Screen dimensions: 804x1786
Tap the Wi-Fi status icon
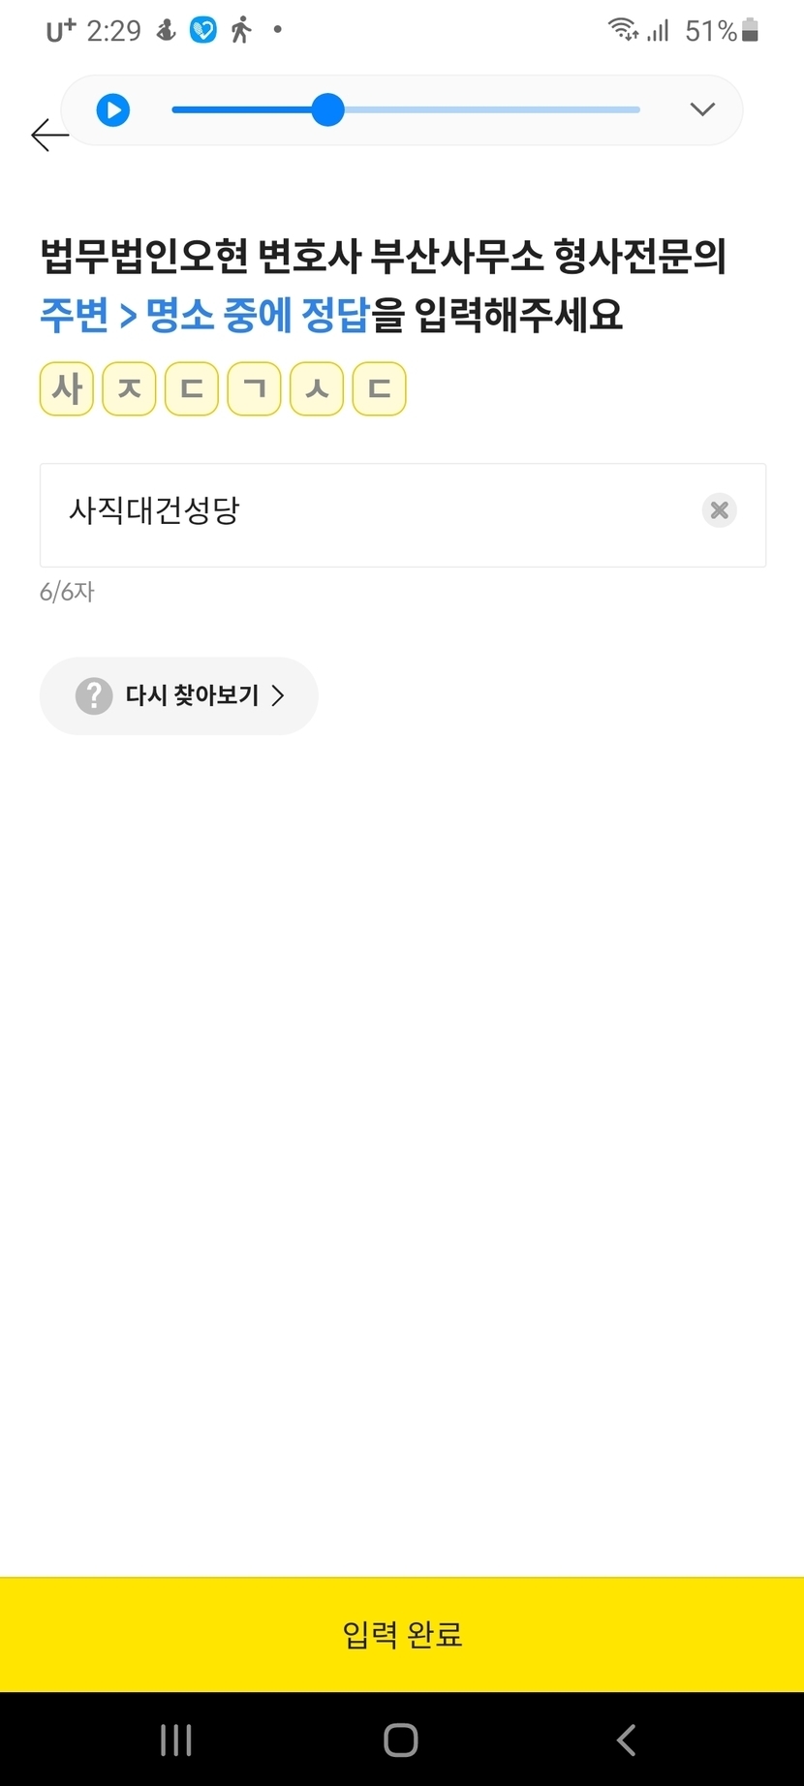(622, 30)
